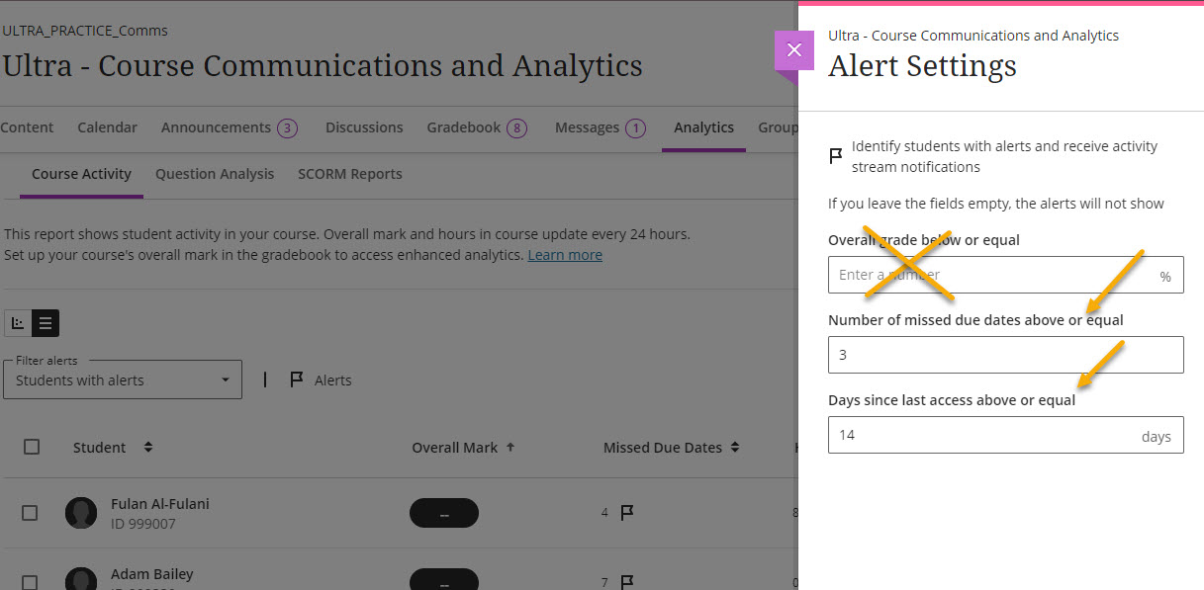Screen dimensions: 1204x590
Task: Switch to list view icon
Action: click(46, 323)
